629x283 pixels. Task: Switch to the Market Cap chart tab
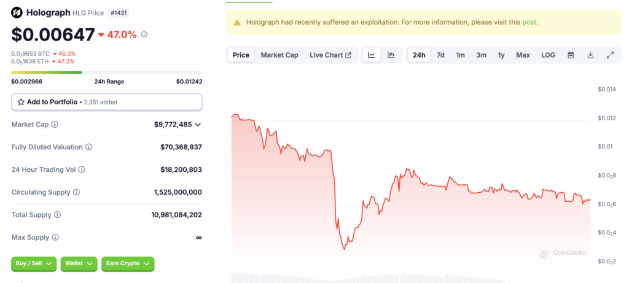(x=279, y=55)
